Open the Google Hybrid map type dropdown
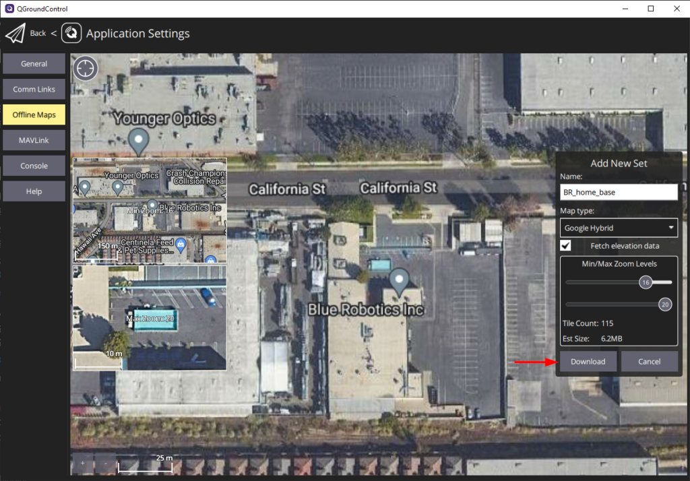Image resolution: width=690 pixels, height=481 pixels. pos(618,227)
